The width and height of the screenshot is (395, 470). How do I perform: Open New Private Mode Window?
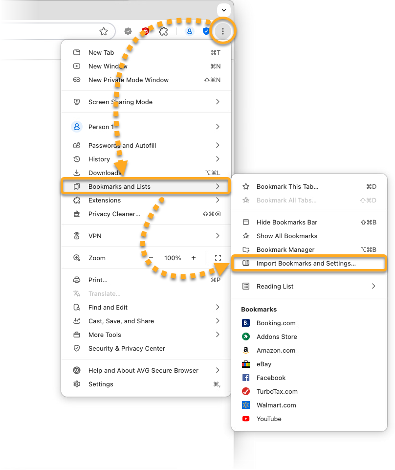[x=128, y=80]
